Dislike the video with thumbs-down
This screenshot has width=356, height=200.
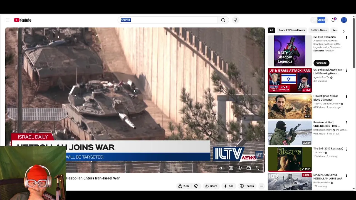click(196, 186)
